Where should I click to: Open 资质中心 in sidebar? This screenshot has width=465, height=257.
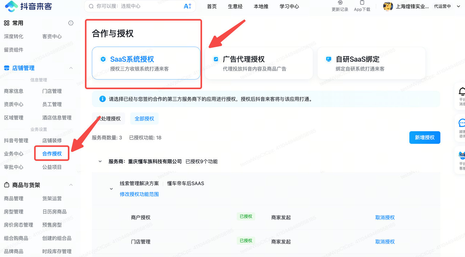click(13, 104)
